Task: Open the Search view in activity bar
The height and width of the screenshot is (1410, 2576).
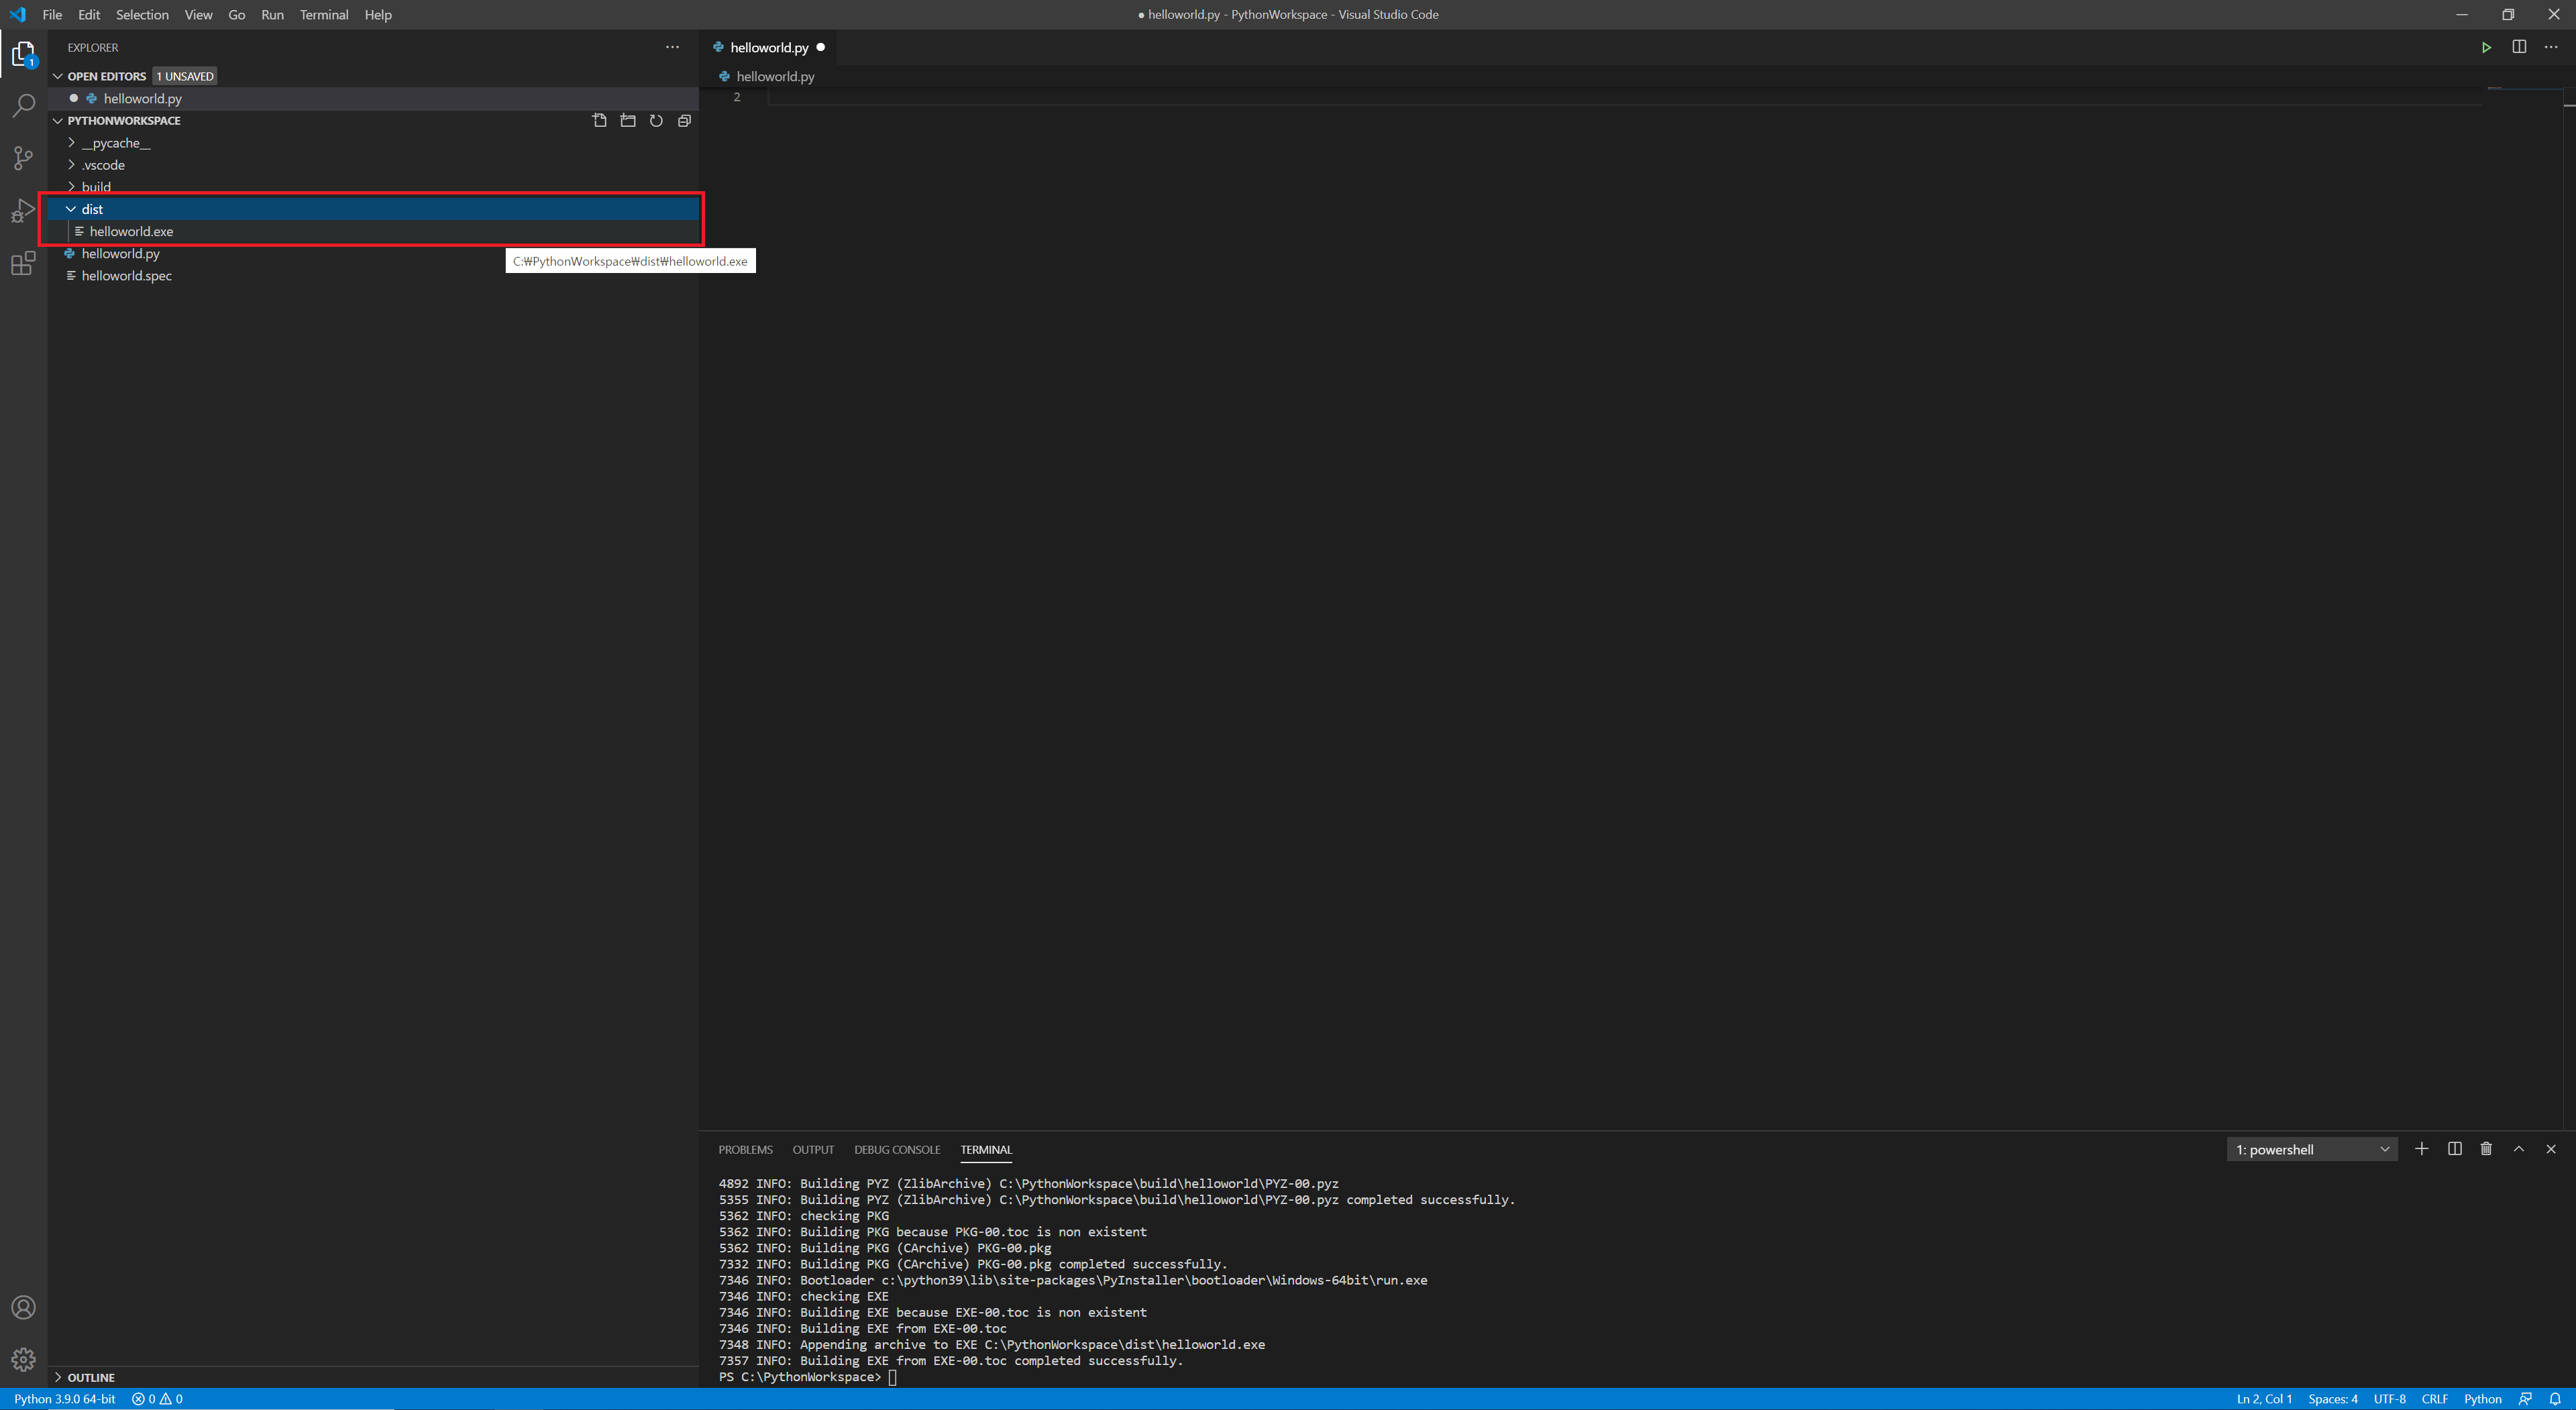Action: pyautogui.click(x=23, y=105)
